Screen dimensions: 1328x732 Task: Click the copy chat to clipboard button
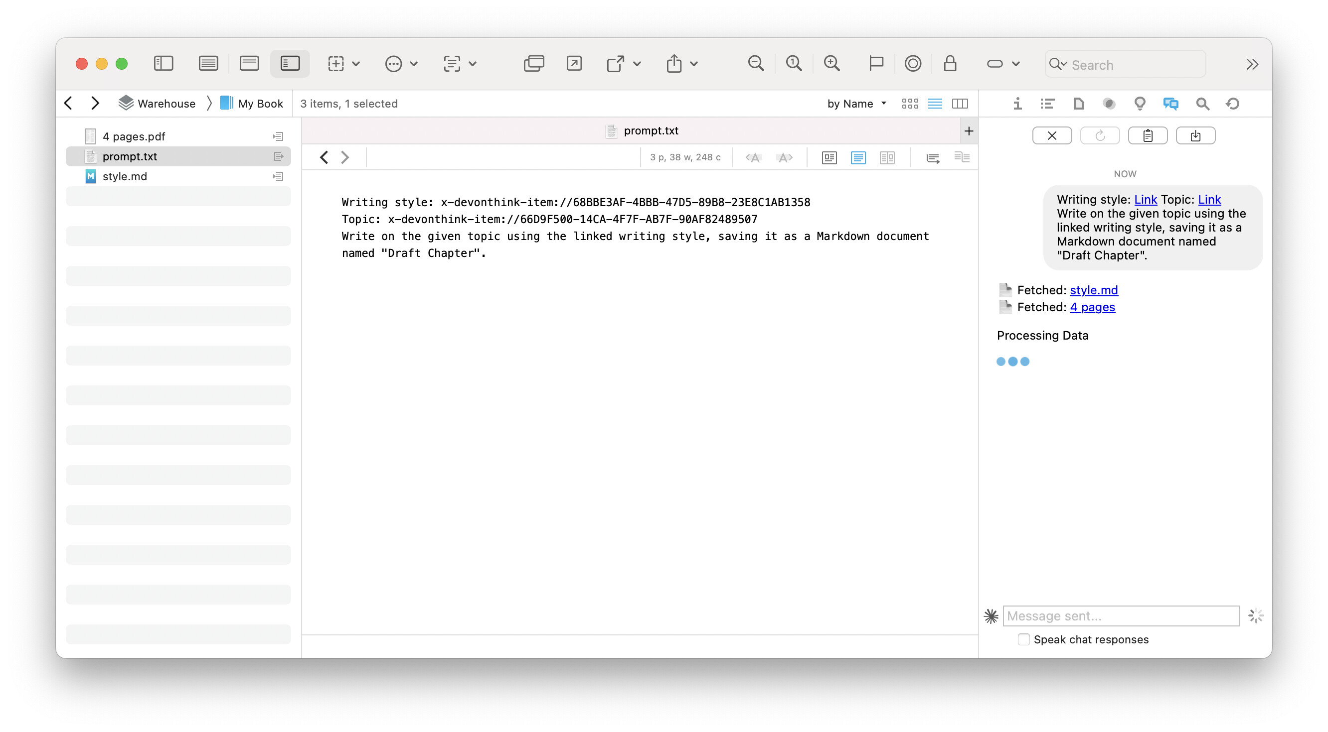(1148, 135)
